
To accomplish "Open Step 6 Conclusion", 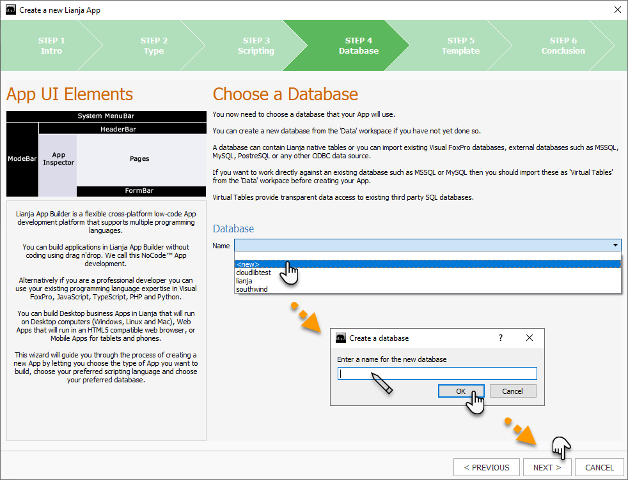I will 563,45.
